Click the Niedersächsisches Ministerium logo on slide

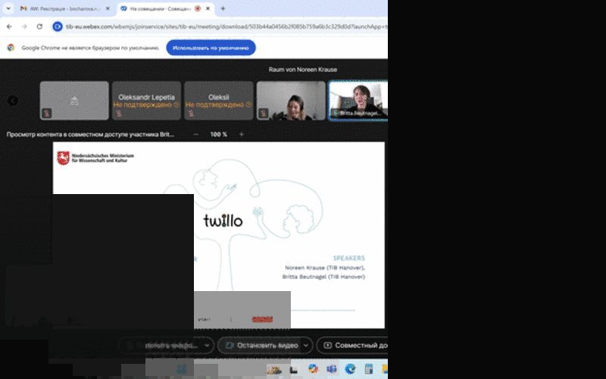(x=95, y=158)
